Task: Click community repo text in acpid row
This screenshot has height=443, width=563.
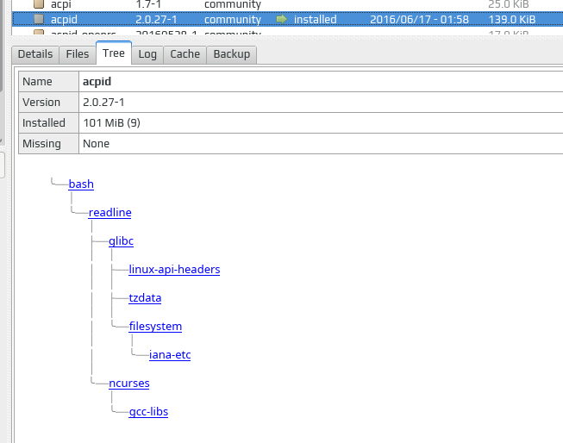Action: (x=233, y=19)
